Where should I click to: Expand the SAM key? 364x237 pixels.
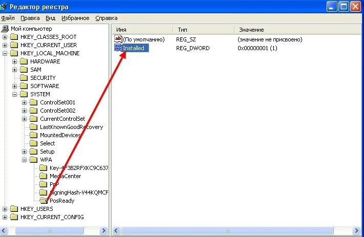coord(15,70)
